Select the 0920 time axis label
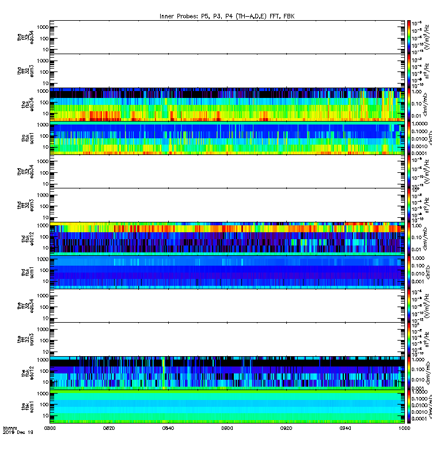The width and height of the screenshot is (432, 461). (x=286, y=428)
